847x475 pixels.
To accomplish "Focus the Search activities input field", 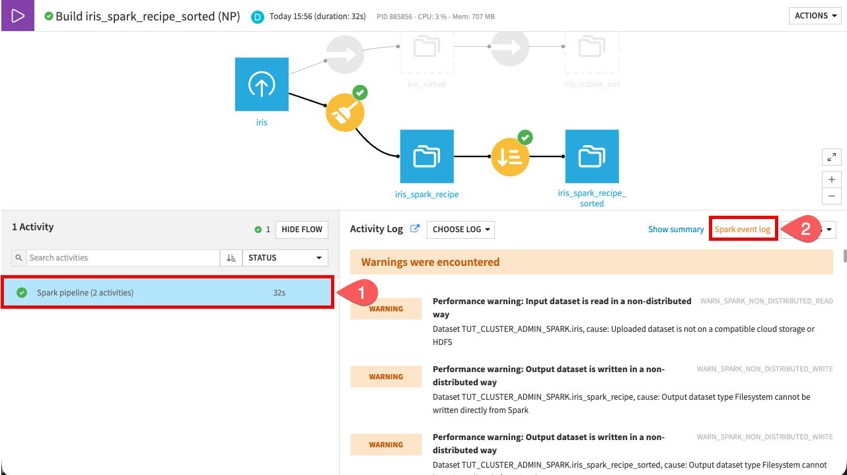I will [123, 258].
